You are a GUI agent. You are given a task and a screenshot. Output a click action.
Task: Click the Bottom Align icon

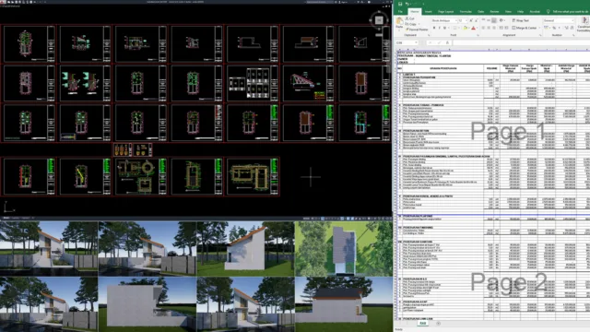[494, 20]
